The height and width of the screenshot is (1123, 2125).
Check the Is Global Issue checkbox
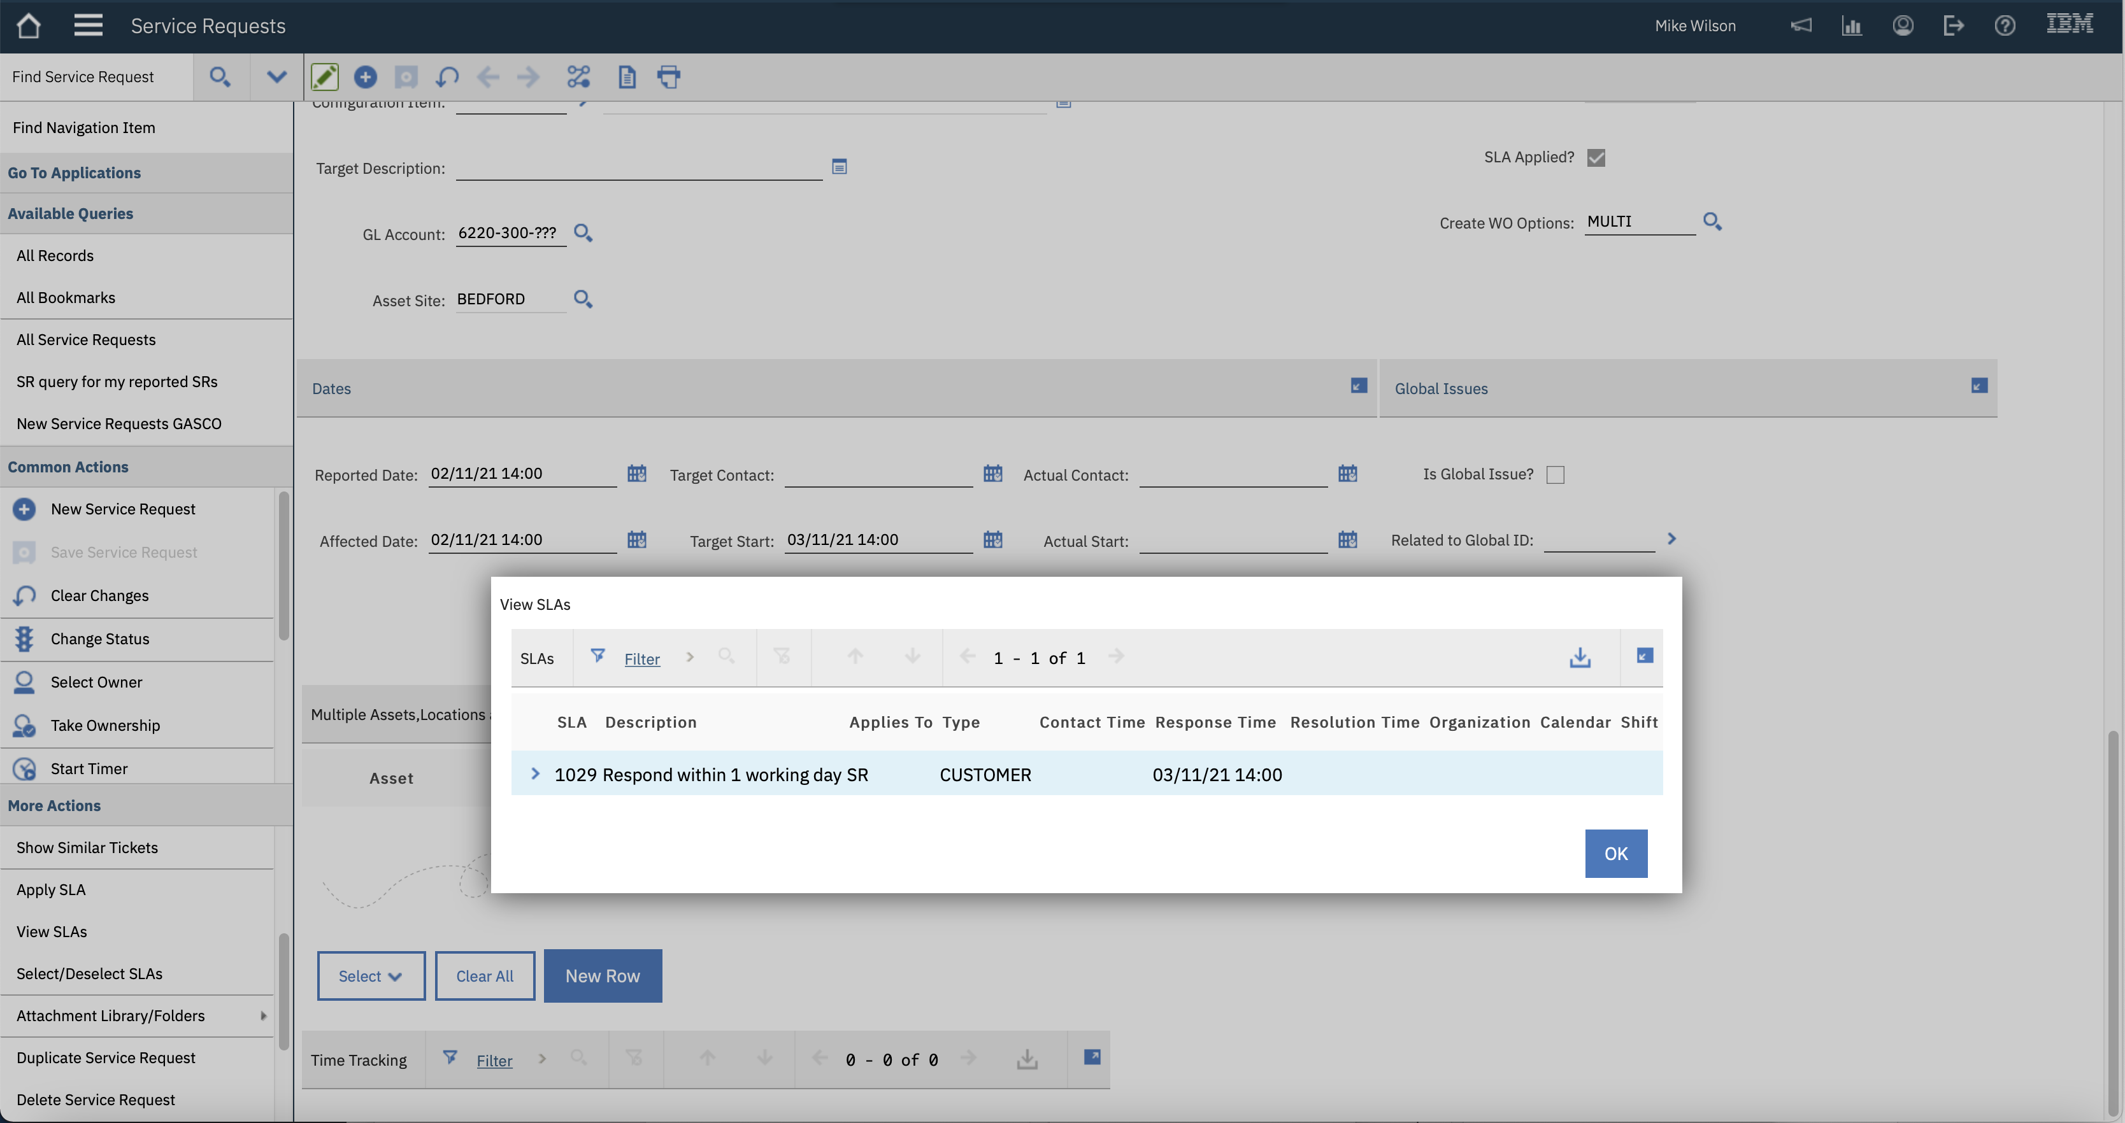pos(1555,475)
